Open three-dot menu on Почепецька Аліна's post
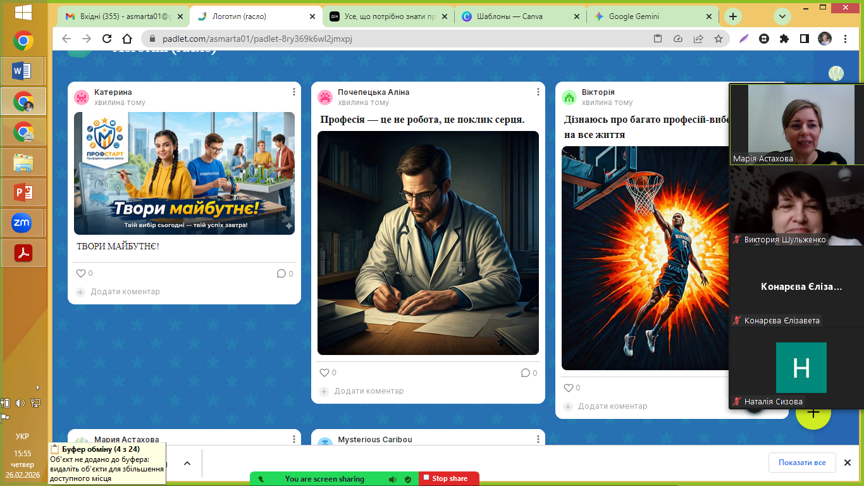Viewport: 864px width, 486px height. click(x=538, y=92)
